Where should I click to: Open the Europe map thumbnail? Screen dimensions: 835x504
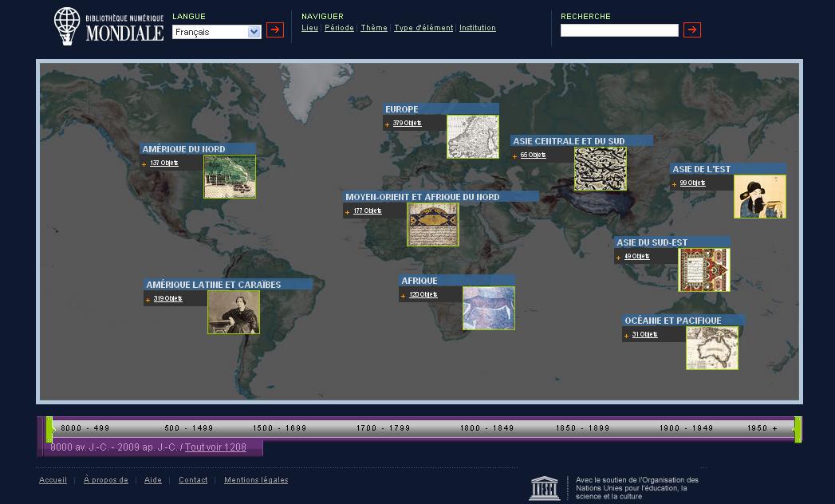coord(473,137)
